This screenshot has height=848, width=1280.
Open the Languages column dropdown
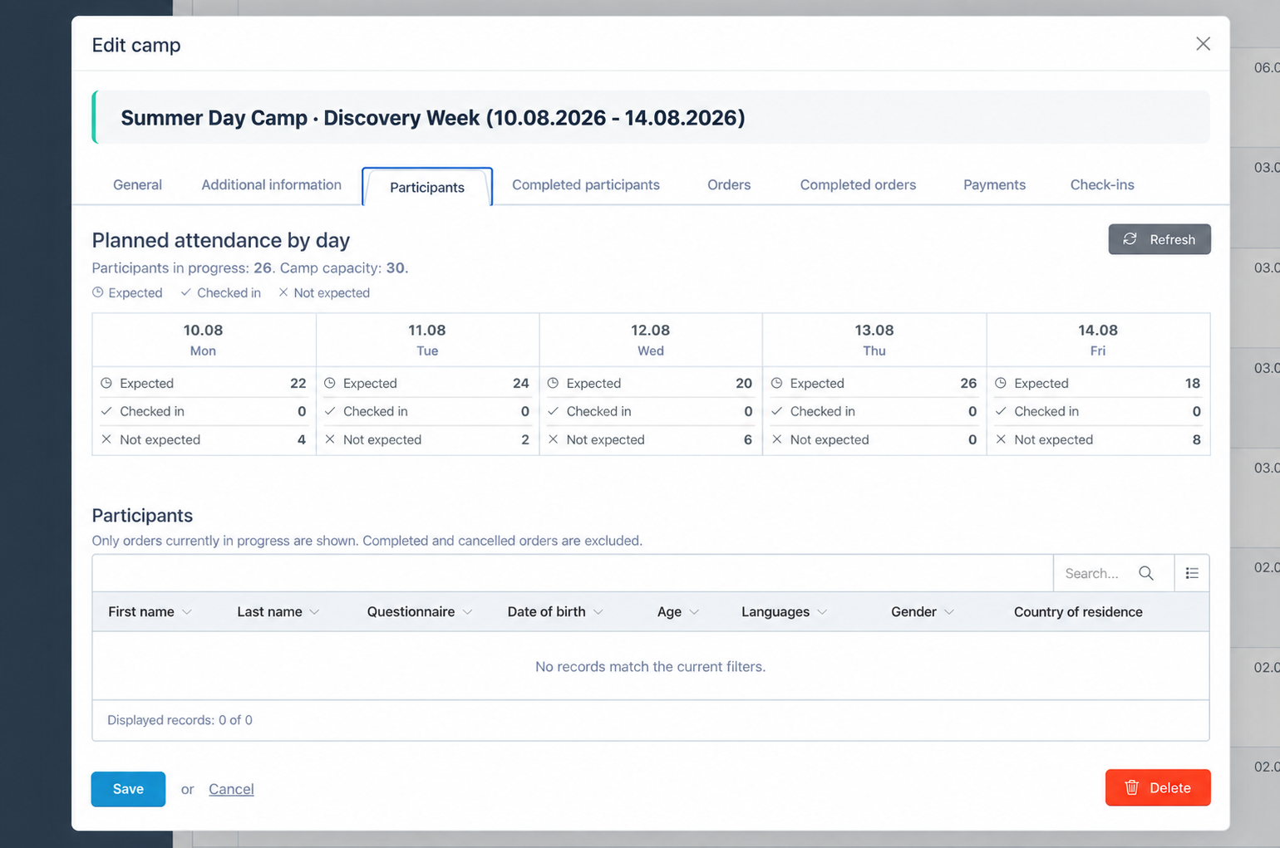click(x=822, y=612)
